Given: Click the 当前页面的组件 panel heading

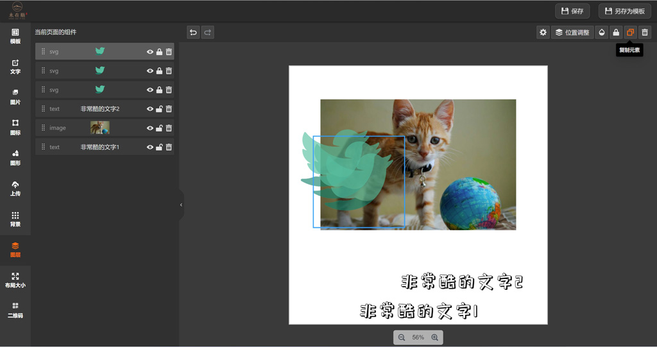Looking at the screenshot, I should click(x=56, y=32).
